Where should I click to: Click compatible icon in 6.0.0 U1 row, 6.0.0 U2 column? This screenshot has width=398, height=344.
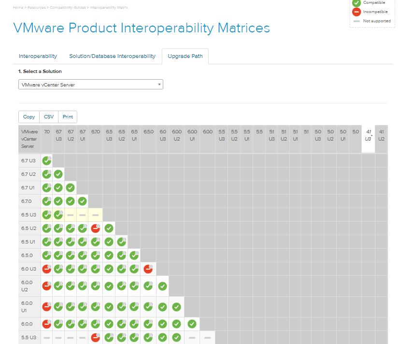click(176, 307)
